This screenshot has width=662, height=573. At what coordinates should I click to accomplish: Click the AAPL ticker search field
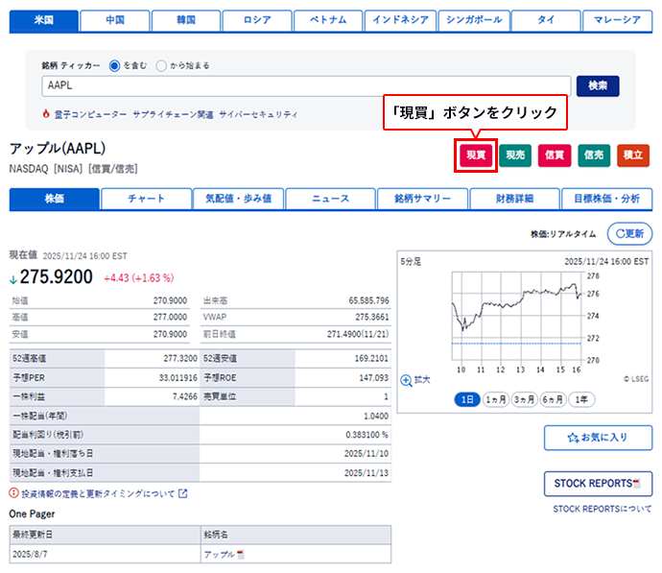pos(306,86)
